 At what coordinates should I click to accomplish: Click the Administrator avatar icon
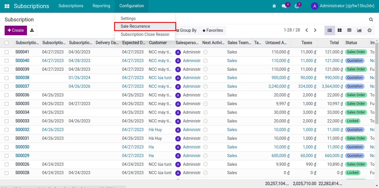click(x=314, y=6)
